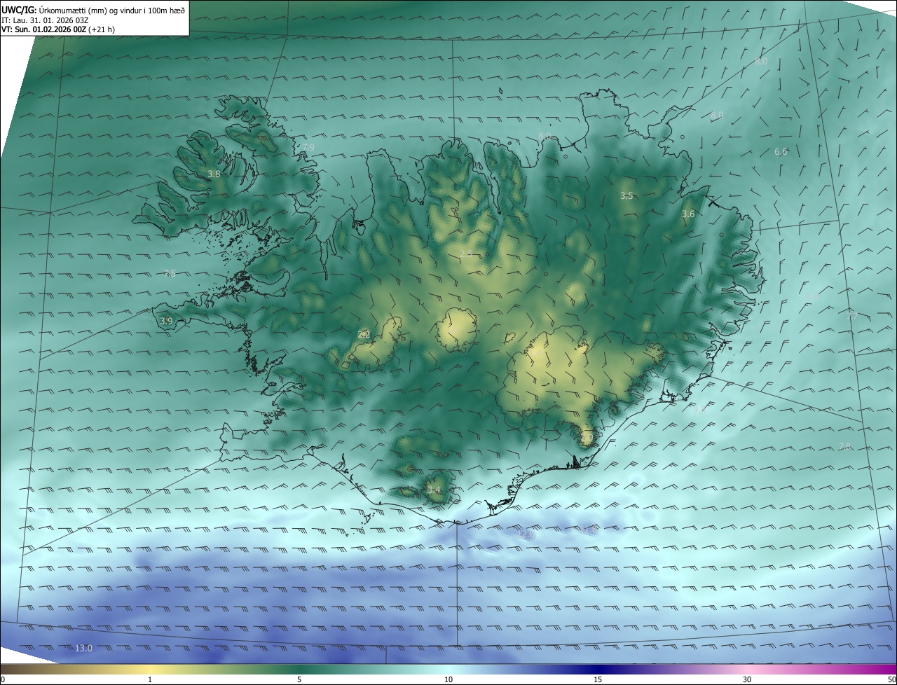The width and height of the screenshot is (897, 685).
Task: Click the 5 label on the color scale
Action: [x=299, y=679]
